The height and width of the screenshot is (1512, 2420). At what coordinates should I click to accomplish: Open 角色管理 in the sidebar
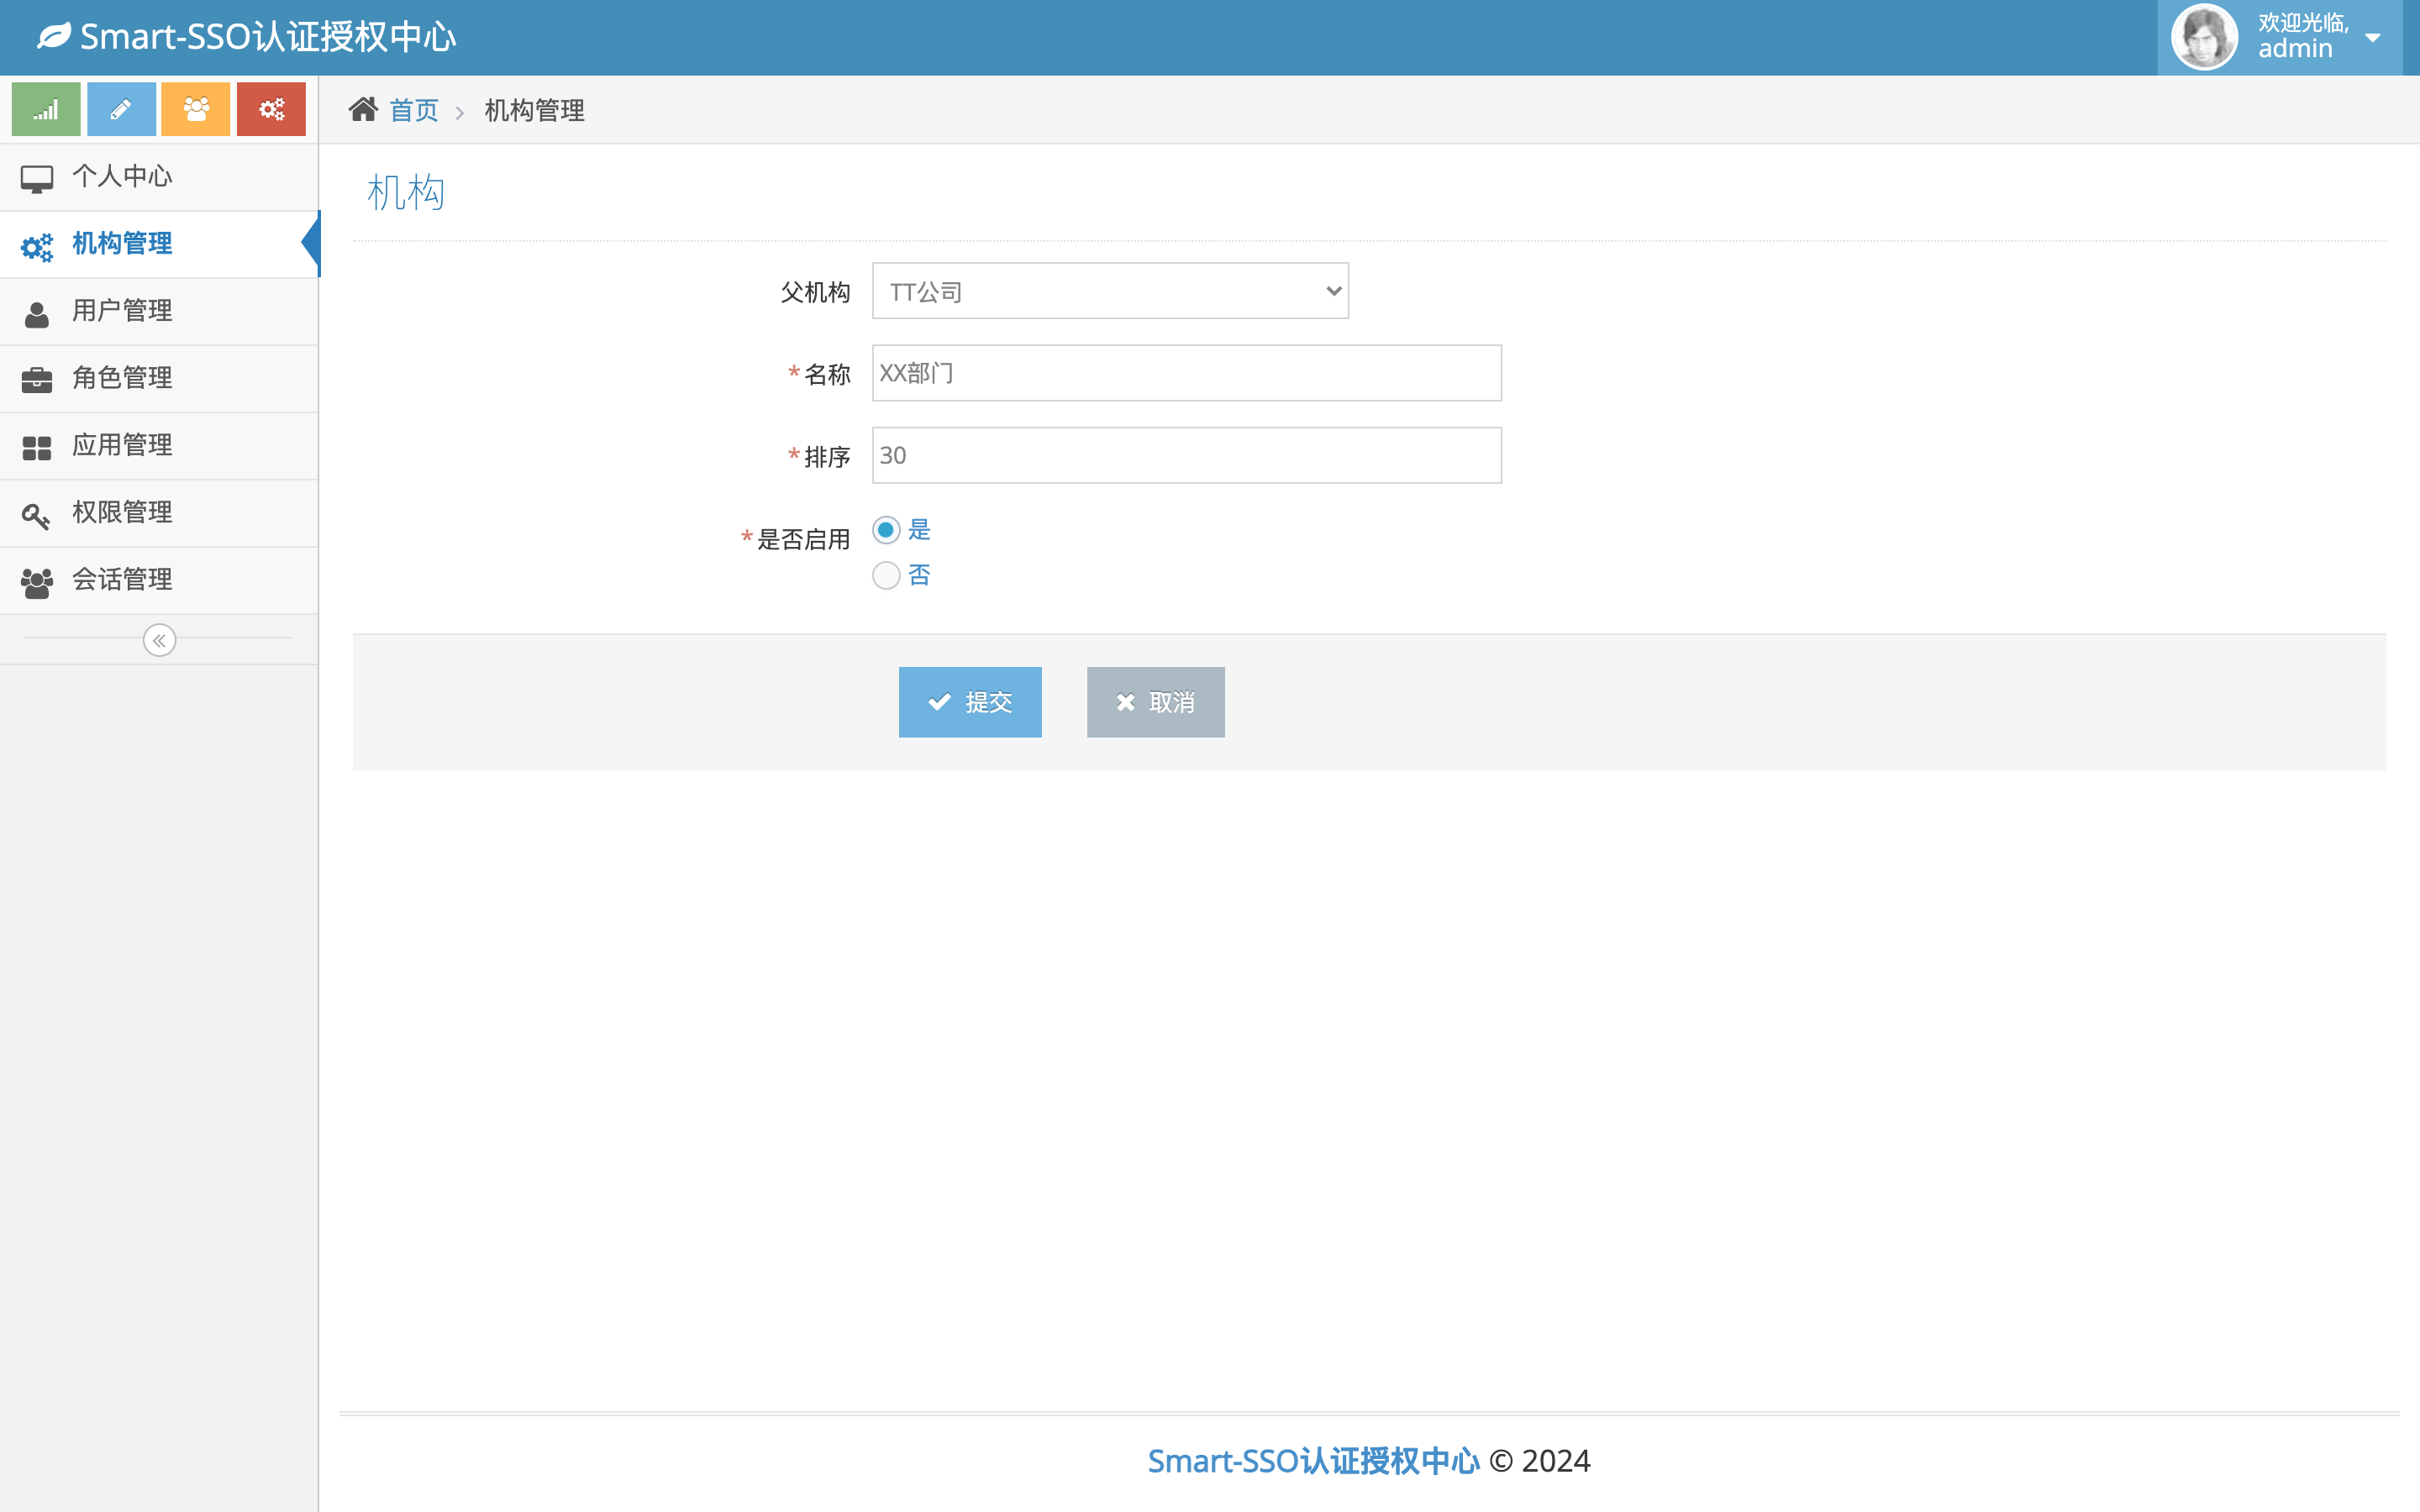pyautogui.click(x=159, y=378)
